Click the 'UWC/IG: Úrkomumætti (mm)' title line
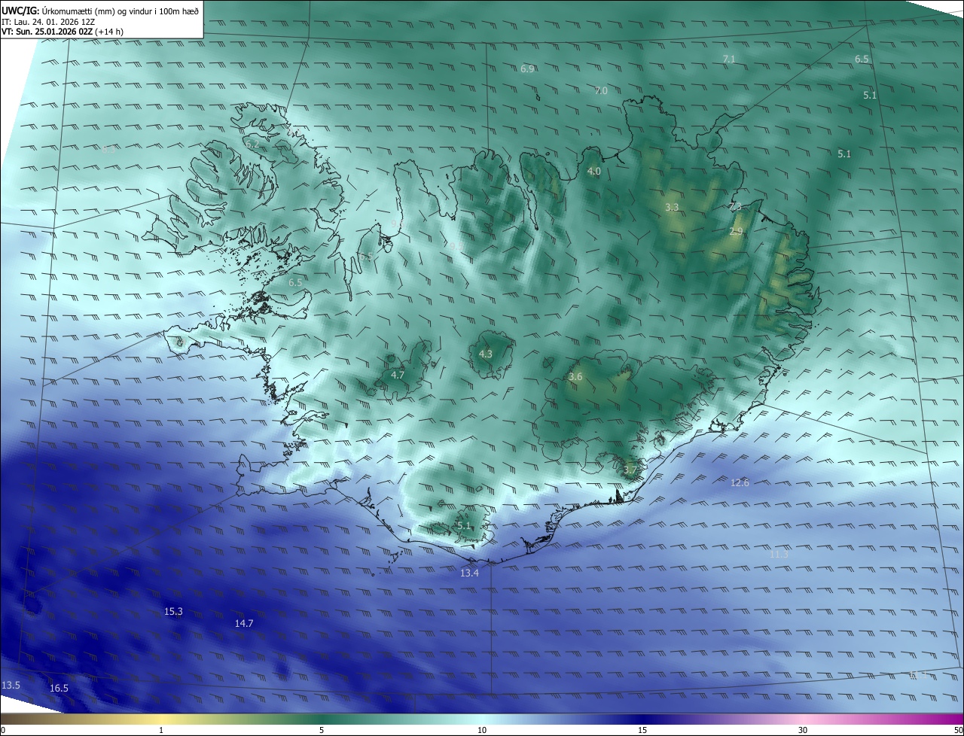 (x=100, y=11)
